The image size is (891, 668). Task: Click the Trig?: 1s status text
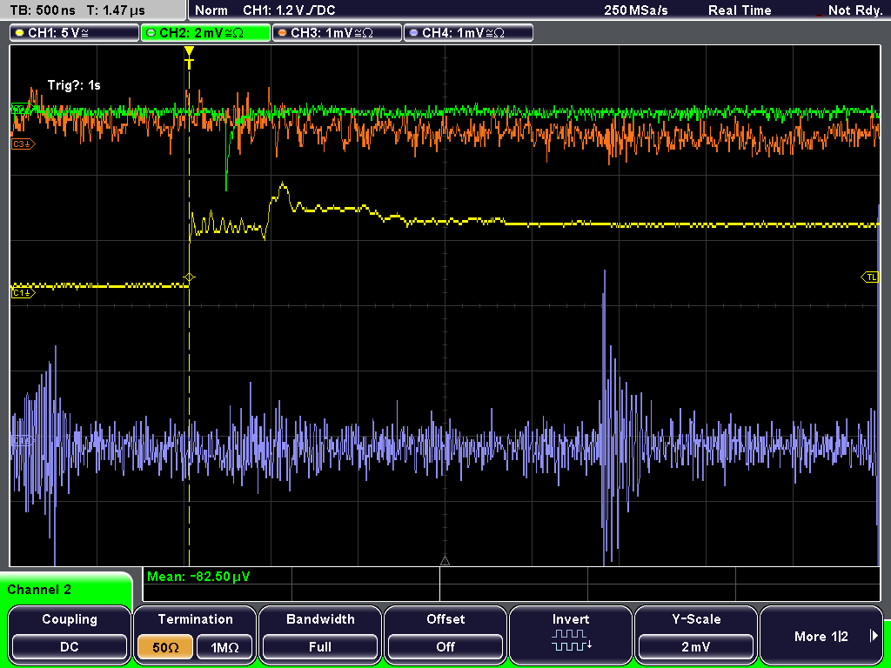click(x=74, y=85)
